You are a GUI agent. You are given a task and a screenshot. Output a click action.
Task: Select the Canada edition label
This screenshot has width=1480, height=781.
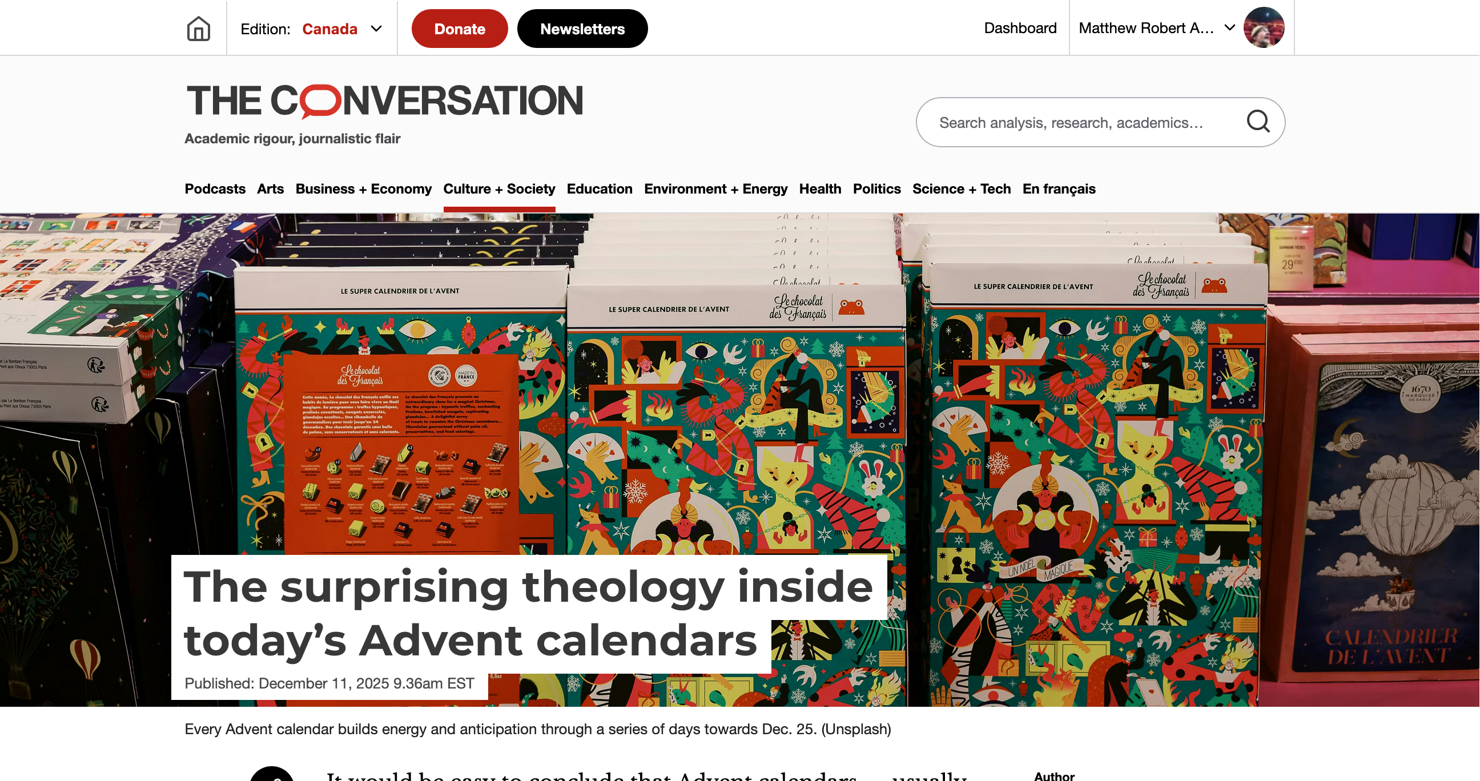(330, 29)
